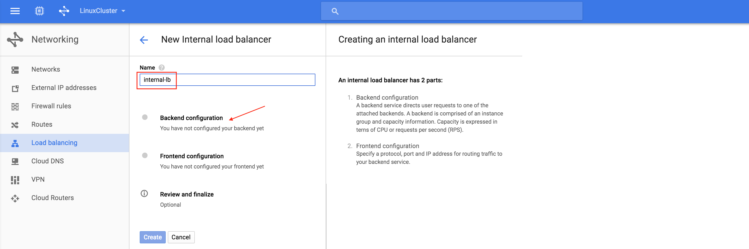Click the VPN icon

tap(15, 180)
